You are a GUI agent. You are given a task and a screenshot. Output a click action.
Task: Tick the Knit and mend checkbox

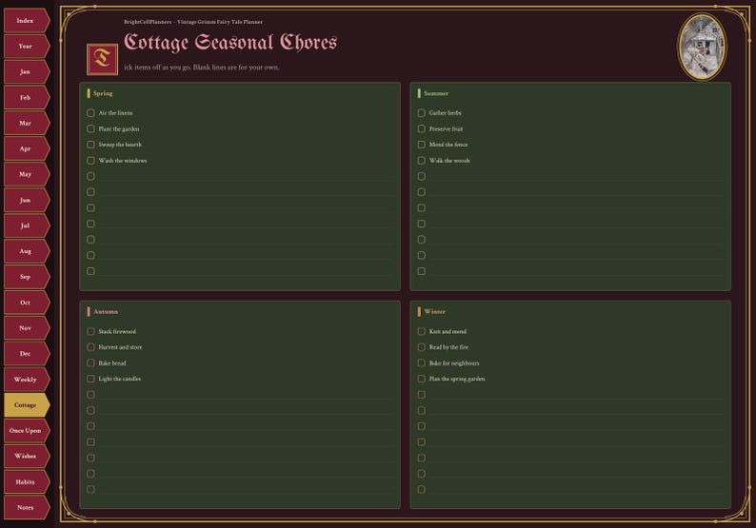pyautogui.click(x=422, y=331)
